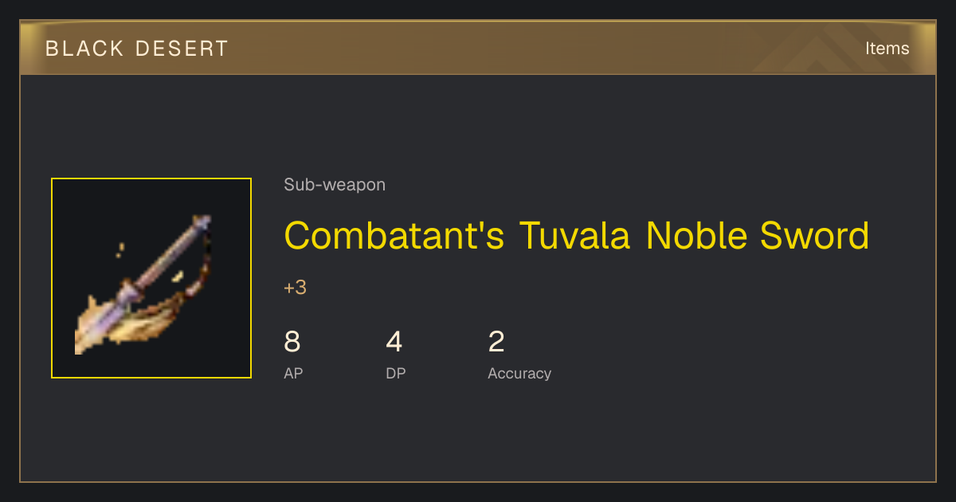Open the Items section link
956x502 pixels.
click(887, 48)
